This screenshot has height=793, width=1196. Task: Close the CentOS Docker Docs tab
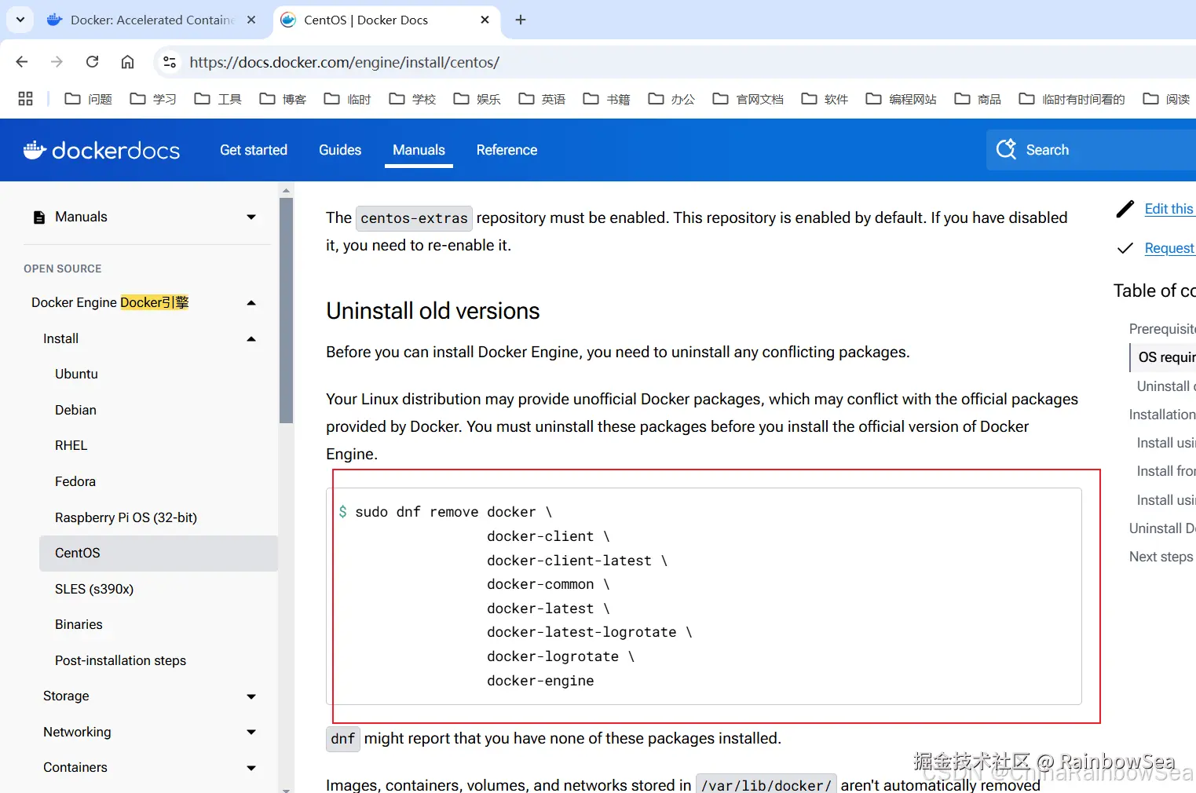pyautogui.click(x=485, y=20)
